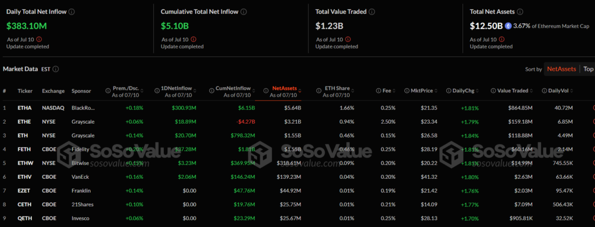Click the $1.23B total value traded
Screen dimensions: 595x227
[x=329, y=26]
